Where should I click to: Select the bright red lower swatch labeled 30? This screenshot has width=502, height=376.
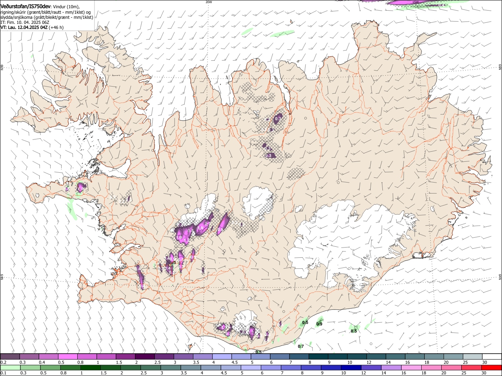pos(492,367)
